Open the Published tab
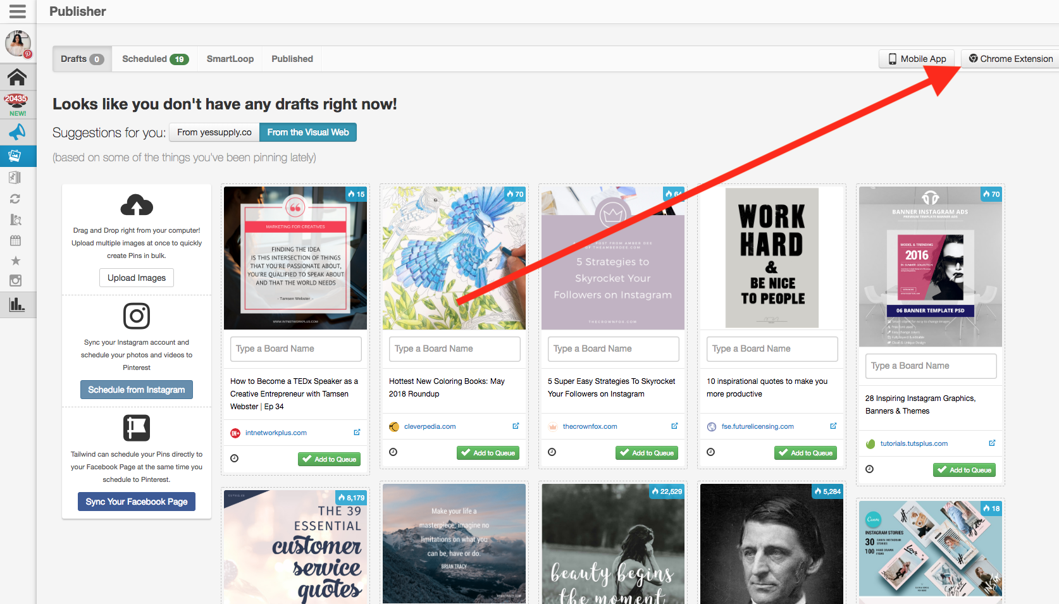The image size is (1059, 604). [x=292, y=59]
